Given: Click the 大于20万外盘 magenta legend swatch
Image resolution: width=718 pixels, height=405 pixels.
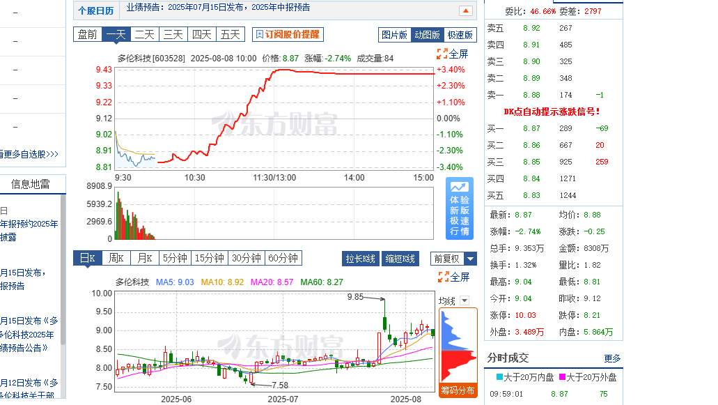Looking at the screenshot, I should 562,377.
